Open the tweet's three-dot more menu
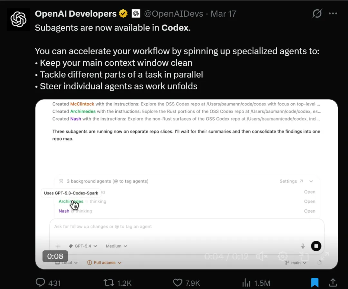This screenshot has width=348, height=289. tap(333, 14)
